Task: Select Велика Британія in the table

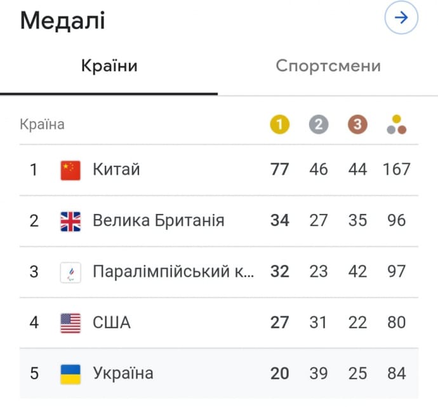Action: click(158, 220)
